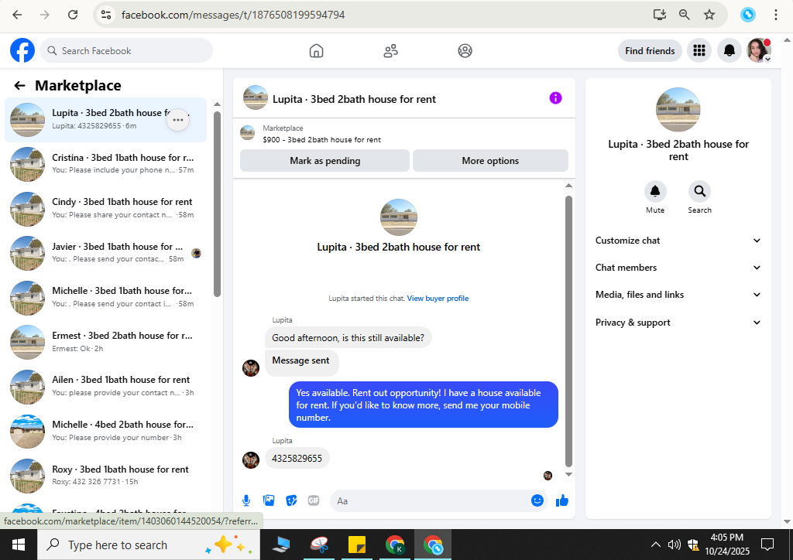
Task: Send a voice clip with microphone icon
Action: point(246,500)
